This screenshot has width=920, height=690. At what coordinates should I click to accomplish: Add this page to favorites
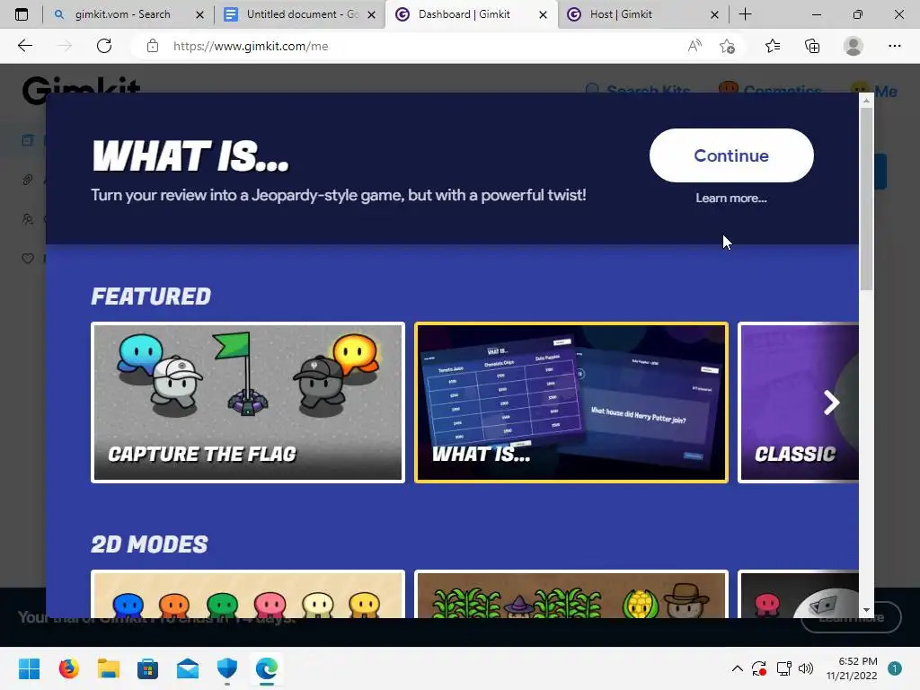pyautogui.click(x=727, y=46)
